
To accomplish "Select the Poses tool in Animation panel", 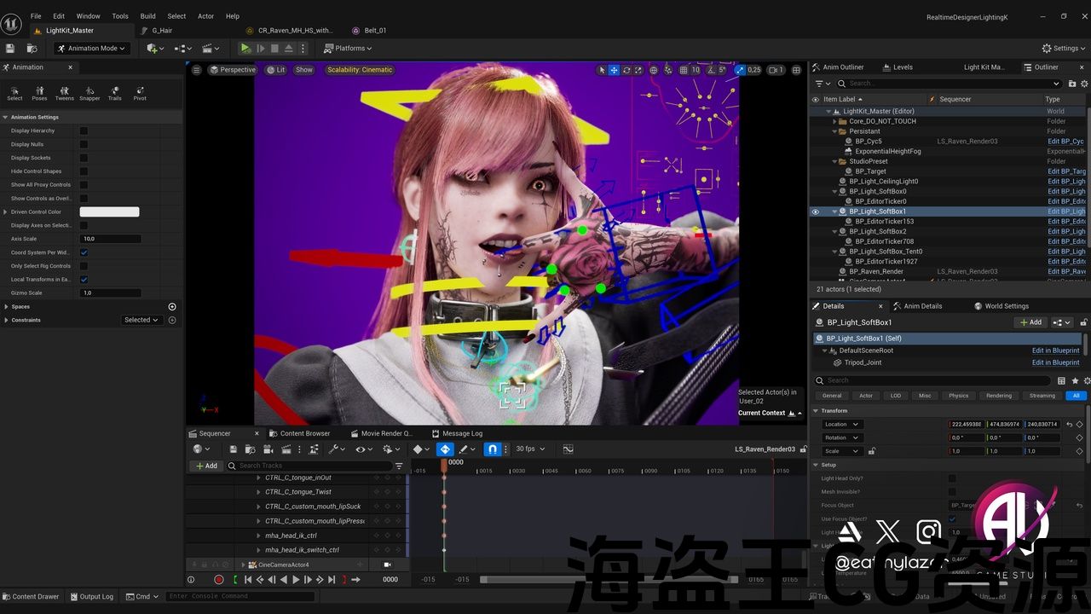I will (39, 92).
